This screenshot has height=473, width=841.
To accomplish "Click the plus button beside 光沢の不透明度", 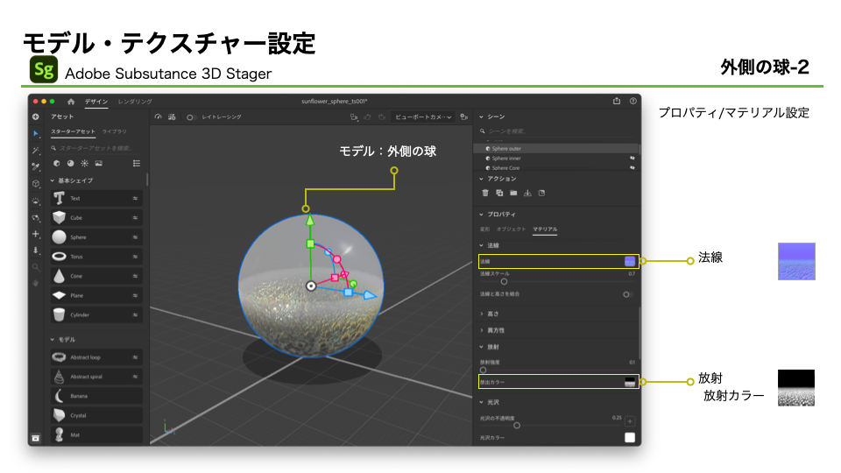I will (630, 421).
